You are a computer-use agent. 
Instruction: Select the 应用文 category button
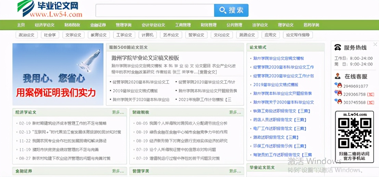pos(271,35)
